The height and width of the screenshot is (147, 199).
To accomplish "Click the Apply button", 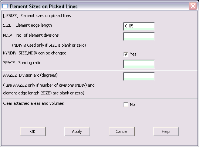I will (x=77, y=131).
